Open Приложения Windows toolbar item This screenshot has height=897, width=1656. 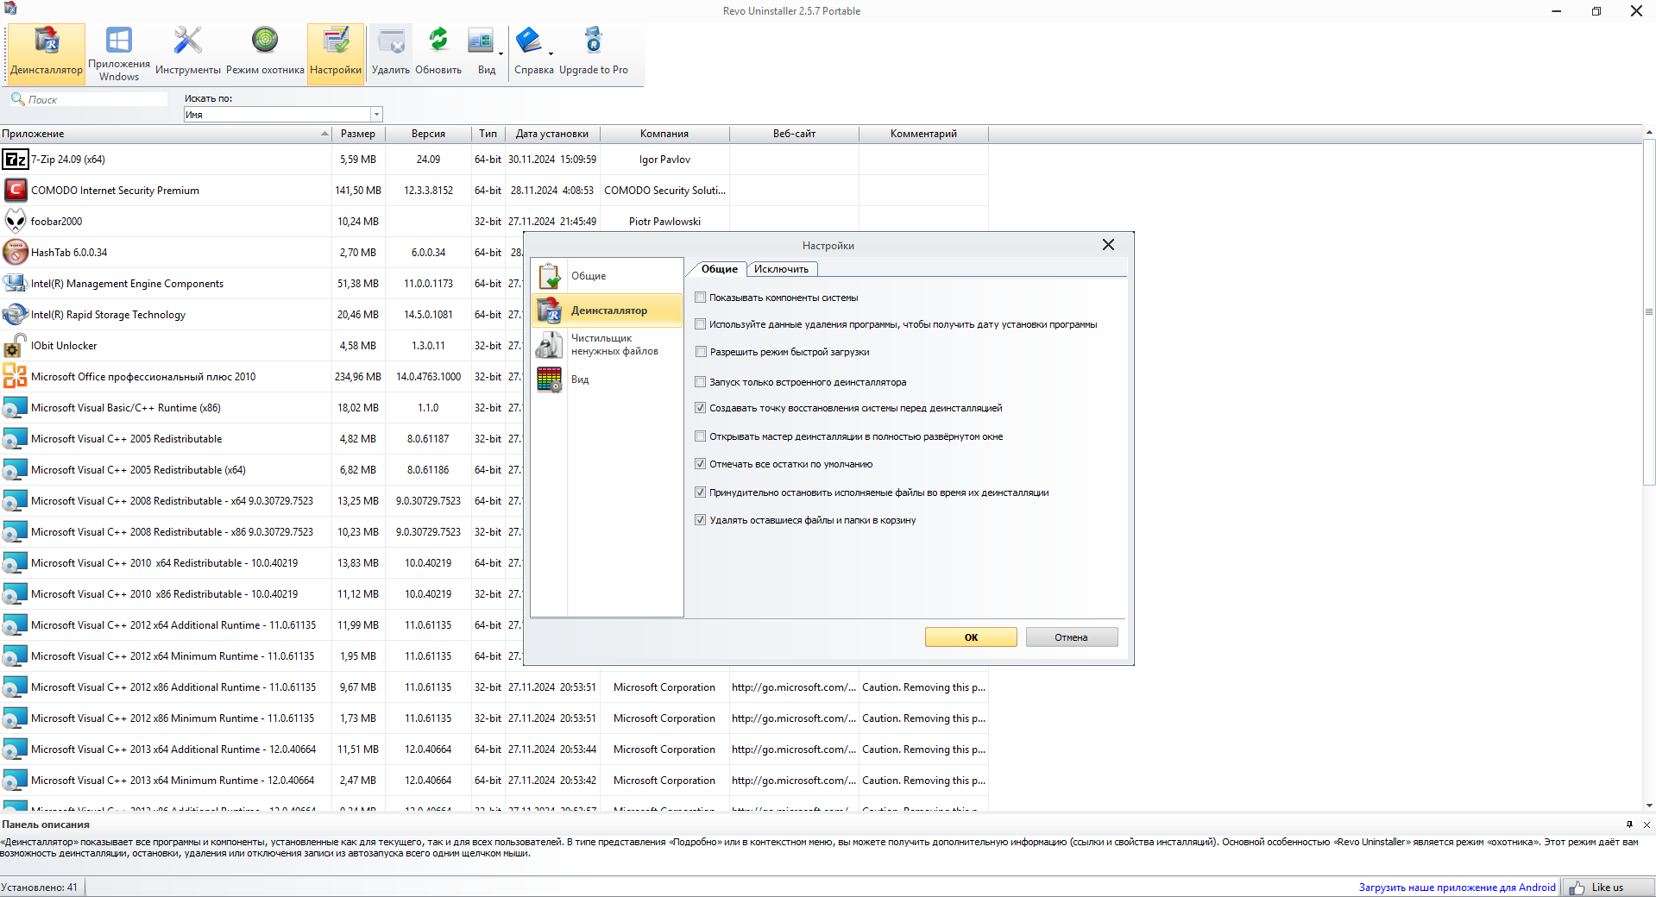(x=119, y=53)
